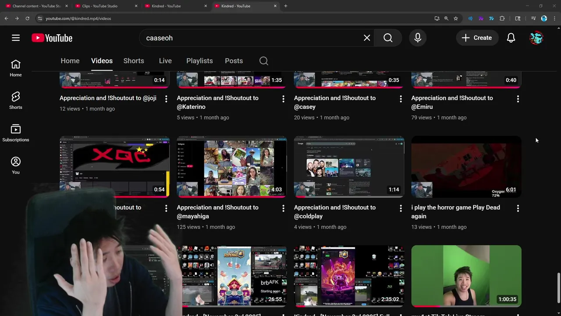The width and height of the screenshot is (561, 316).
Task: Open more actions for the @coldplay video
Action: (401, 208)
